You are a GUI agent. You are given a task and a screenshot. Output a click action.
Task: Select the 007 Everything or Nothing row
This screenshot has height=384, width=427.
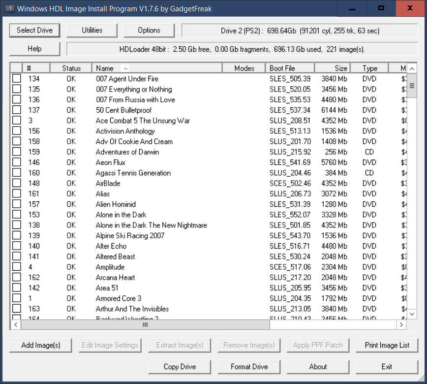pyautogui.click(x=209, y=89)
